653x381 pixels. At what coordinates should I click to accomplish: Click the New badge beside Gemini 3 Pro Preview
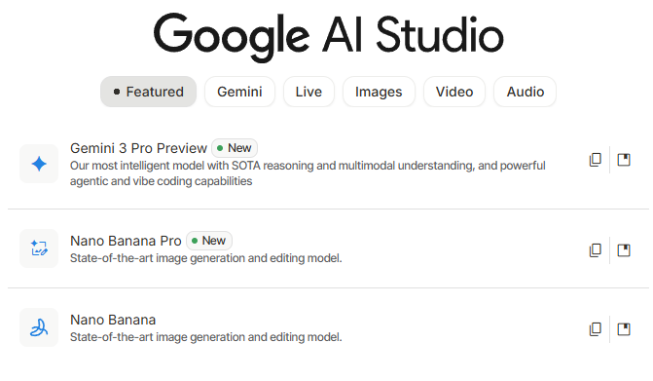point(235,148)
